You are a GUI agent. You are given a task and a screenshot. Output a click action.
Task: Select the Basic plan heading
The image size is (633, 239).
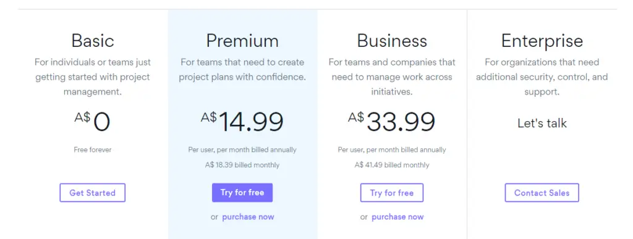[93, 41]
